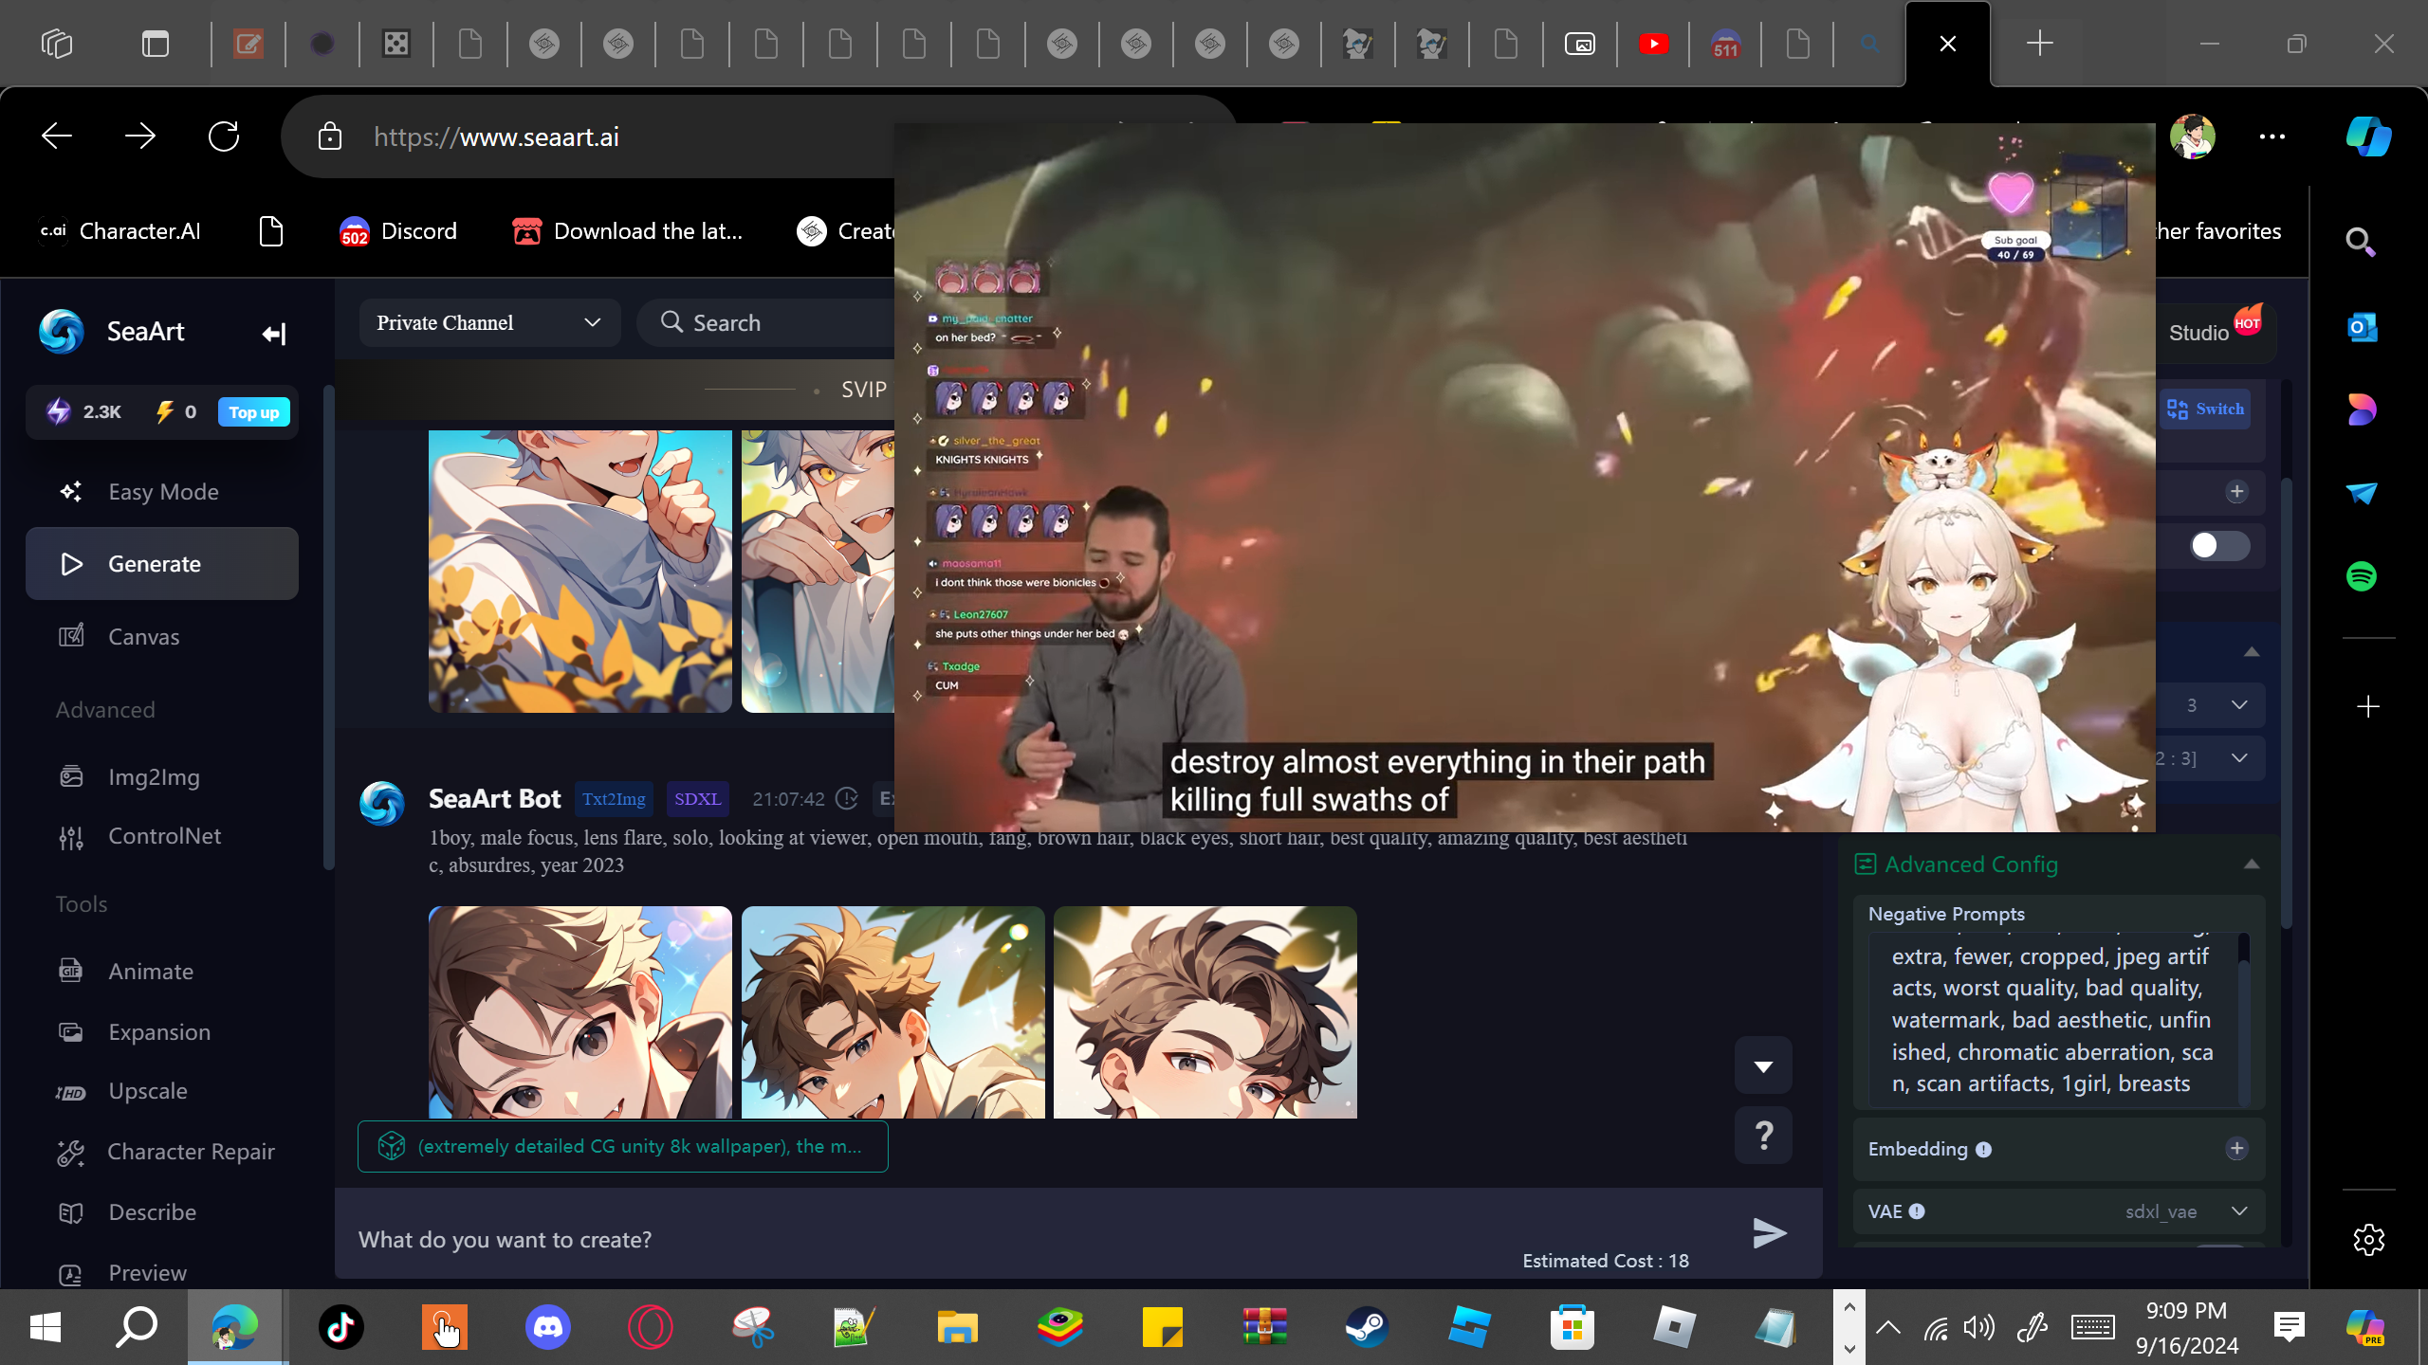Image resolution: width=2428 pixels, height=1365 pixels.
Task: View site information via the lock icon
Action: (x=330, y=136)
